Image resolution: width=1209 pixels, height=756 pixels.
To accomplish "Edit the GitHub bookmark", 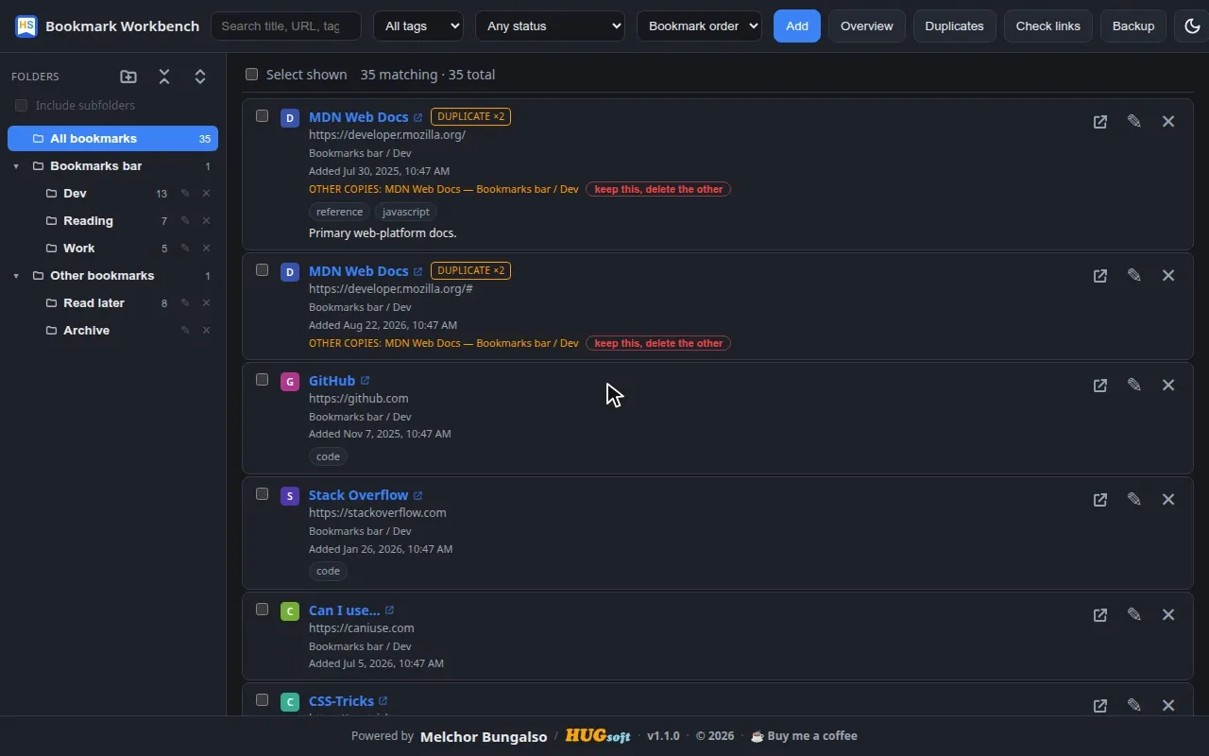I will (1134, 386).
